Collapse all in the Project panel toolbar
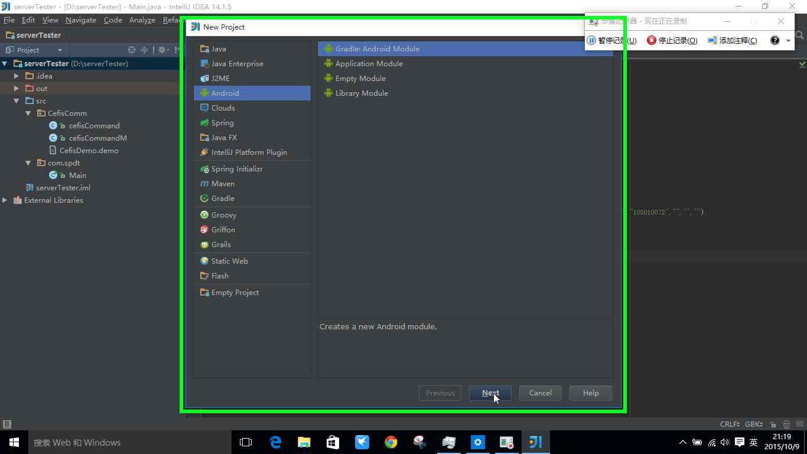 144,50
